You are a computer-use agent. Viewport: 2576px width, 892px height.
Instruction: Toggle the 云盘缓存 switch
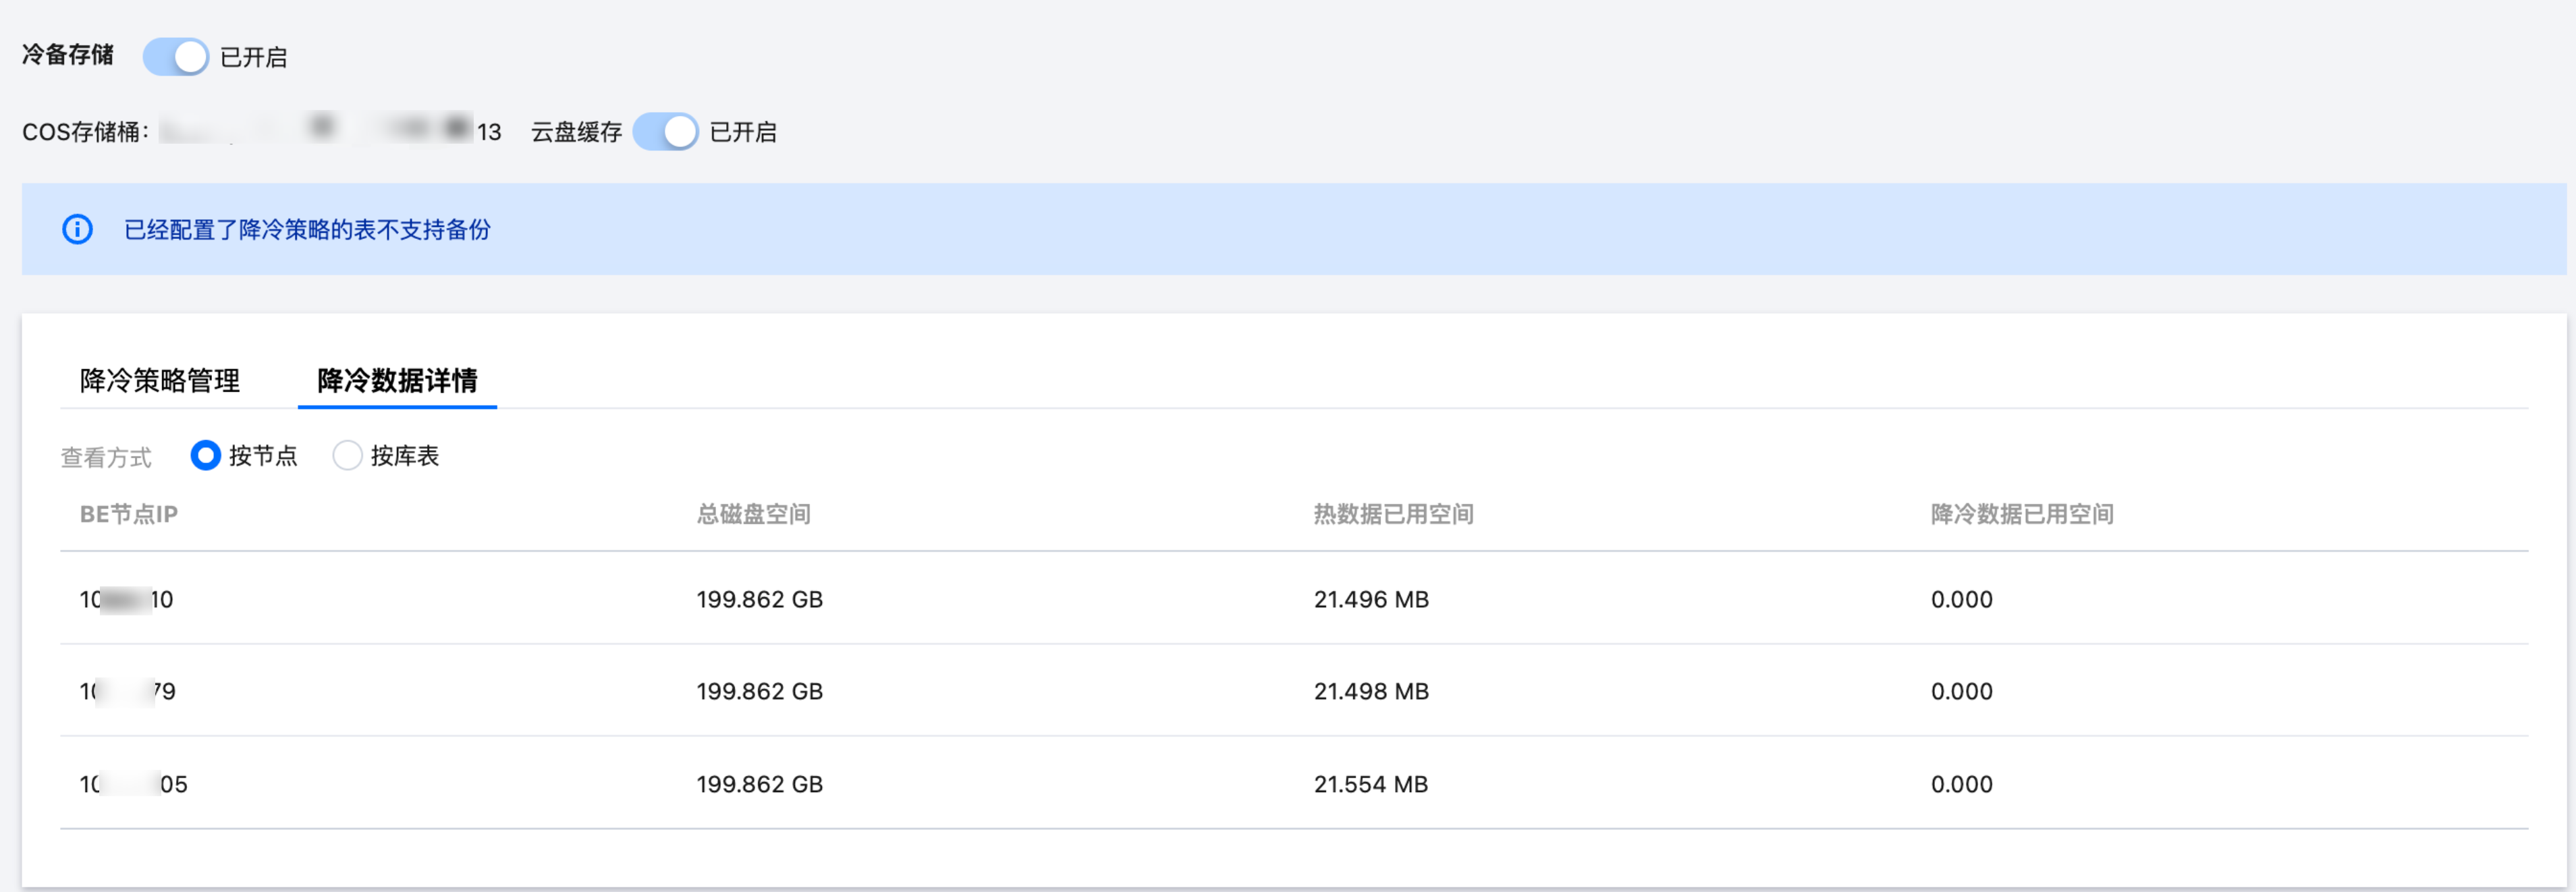(x=665, y=131)
